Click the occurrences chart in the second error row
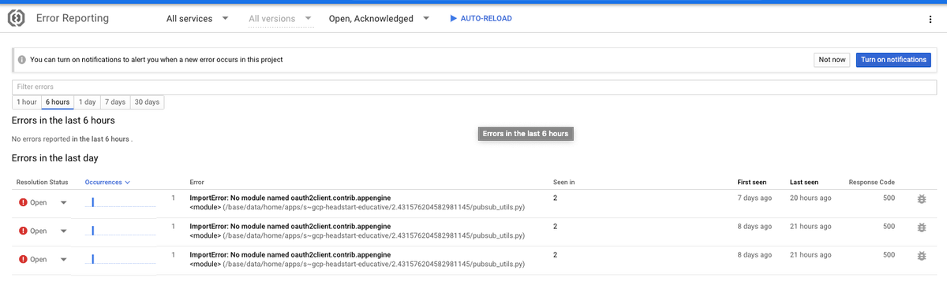 (x=120, y=231)
